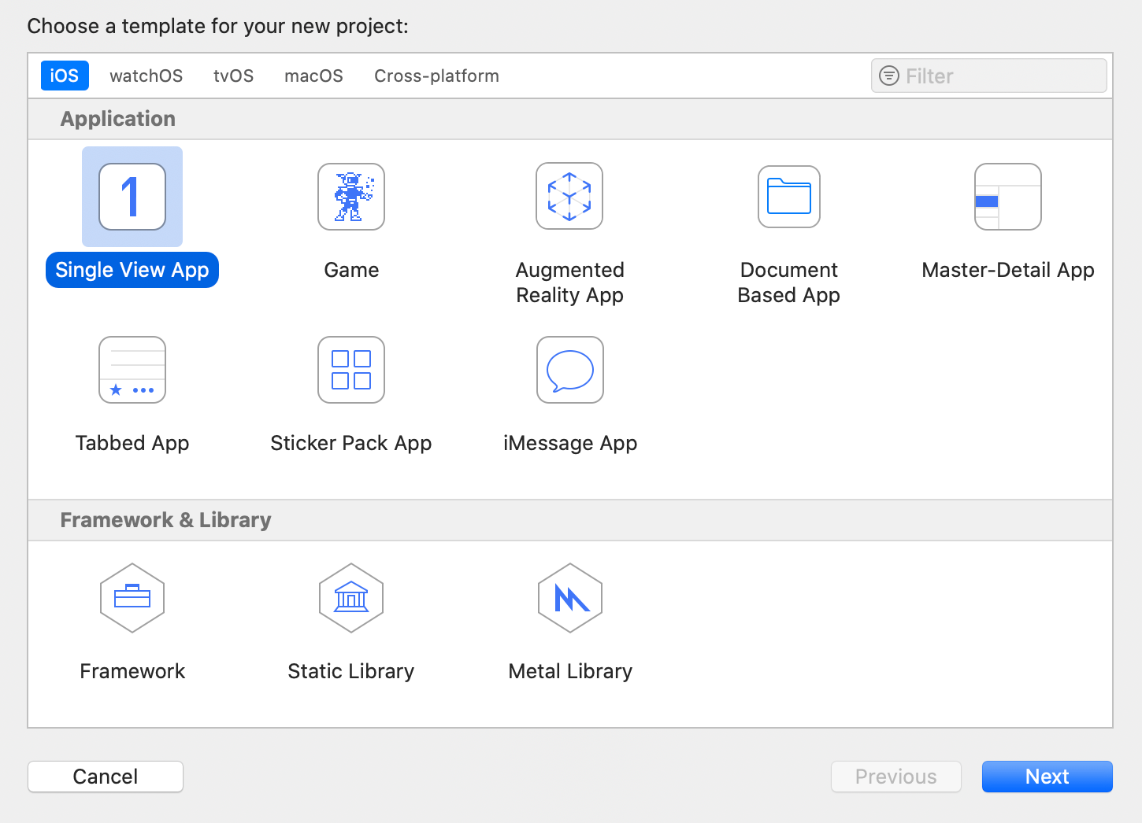1142x823 pixels.
Task: Choose the Document Based App template
Action: [x=788, y=197]
